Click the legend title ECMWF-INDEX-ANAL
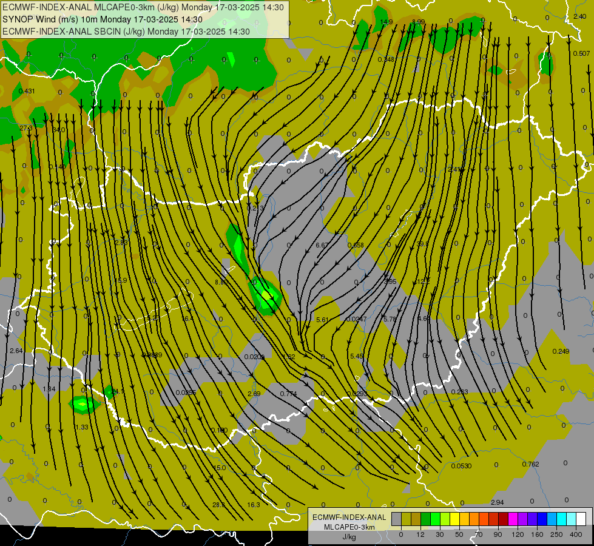Screen dimensions: 594x546 [x=349, y=517]
